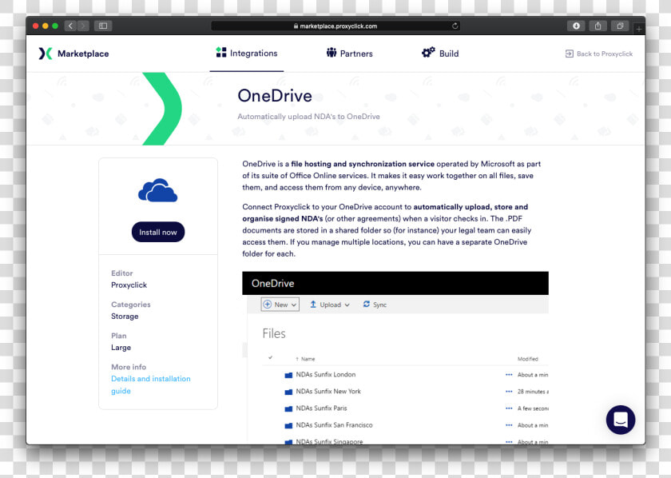Click the NDAs Sunfix San Francisco folder icon
The height and width of the screenshot is (478, 671).
(x=288, y=425)
